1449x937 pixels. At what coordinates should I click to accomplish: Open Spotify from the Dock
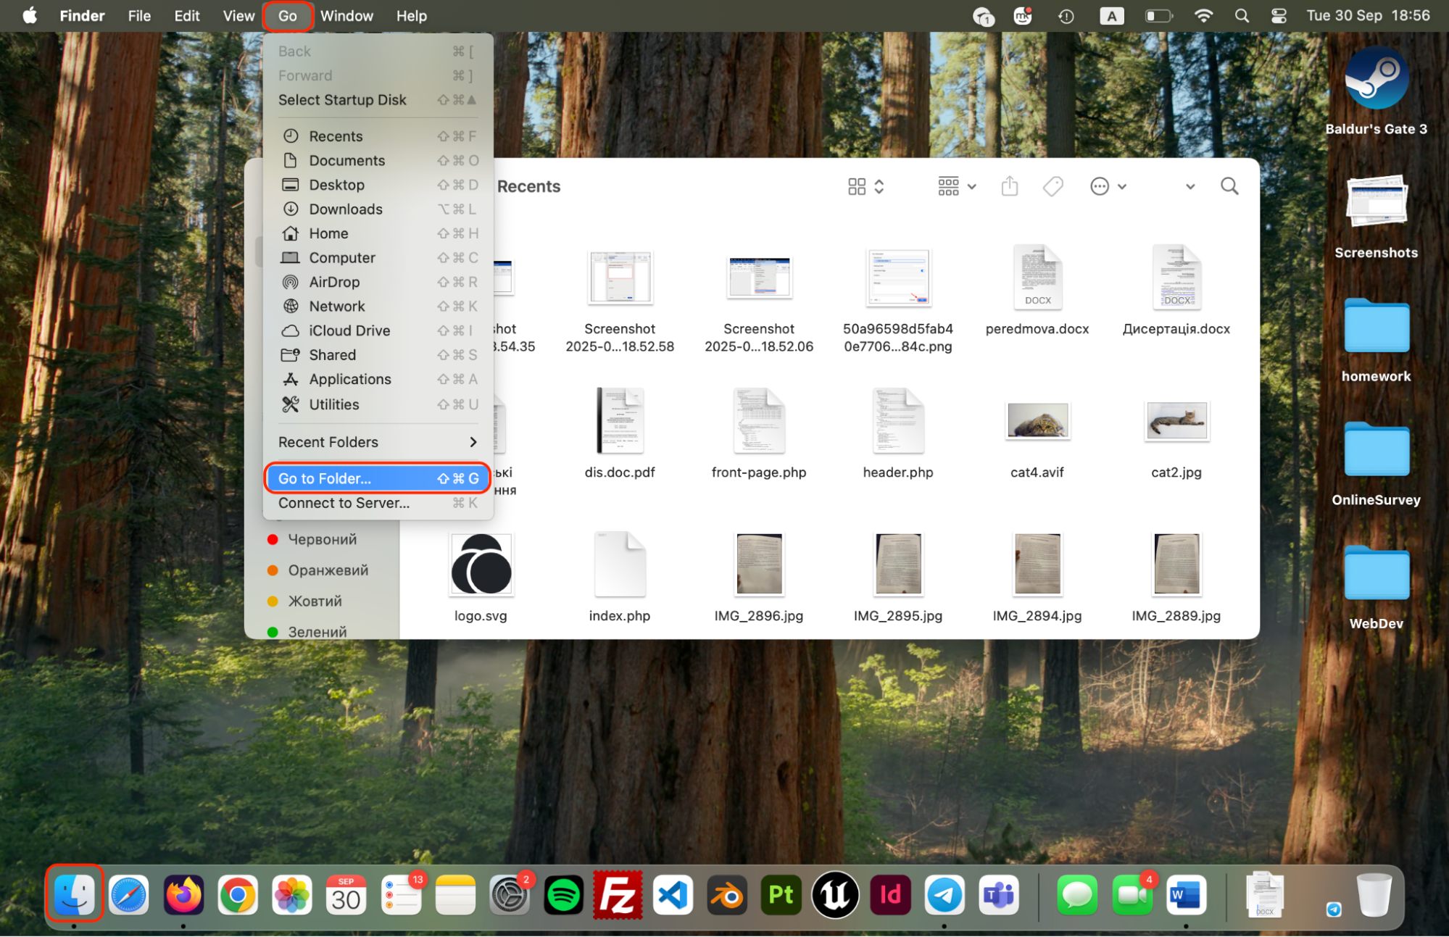pos(563,895)
